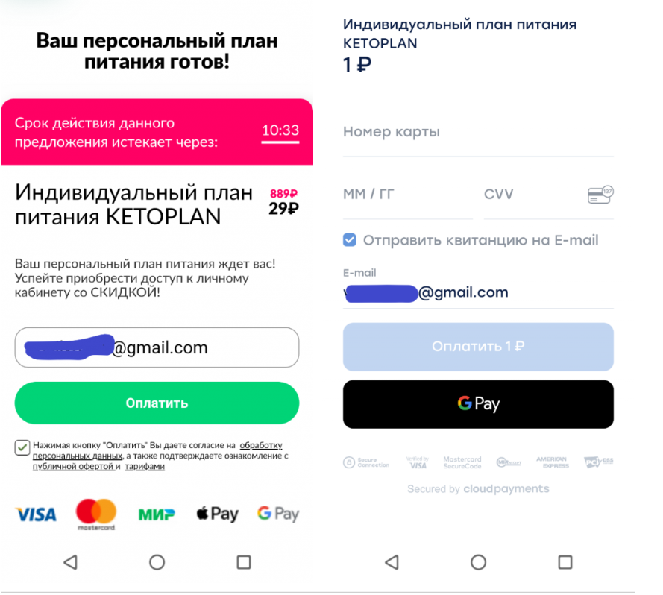Tap right screen Android home circle

pos(478,562)
